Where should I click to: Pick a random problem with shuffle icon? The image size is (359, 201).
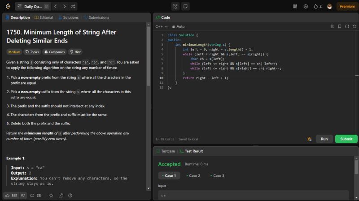(73, 6)
